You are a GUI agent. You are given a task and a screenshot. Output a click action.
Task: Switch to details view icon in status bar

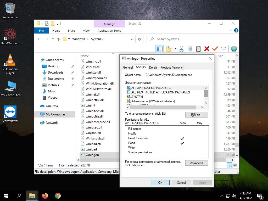click(230, 165)
